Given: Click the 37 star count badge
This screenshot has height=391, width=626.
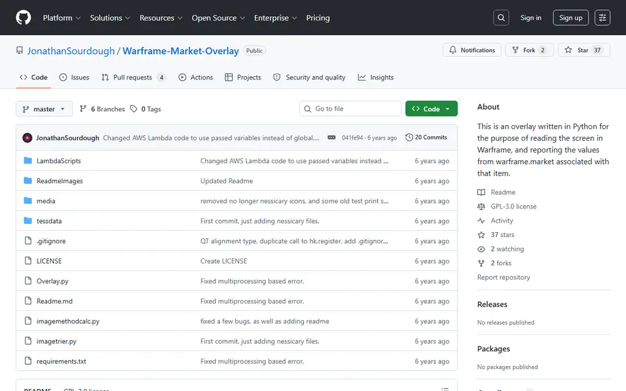Looking at the screenshot, I should [x=597, y=50].
